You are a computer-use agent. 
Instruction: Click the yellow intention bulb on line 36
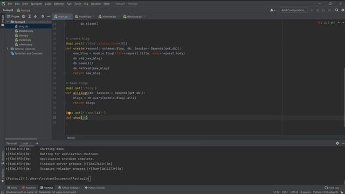coord(69,113)
